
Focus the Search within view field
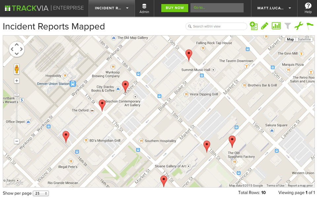coord(216,26)
